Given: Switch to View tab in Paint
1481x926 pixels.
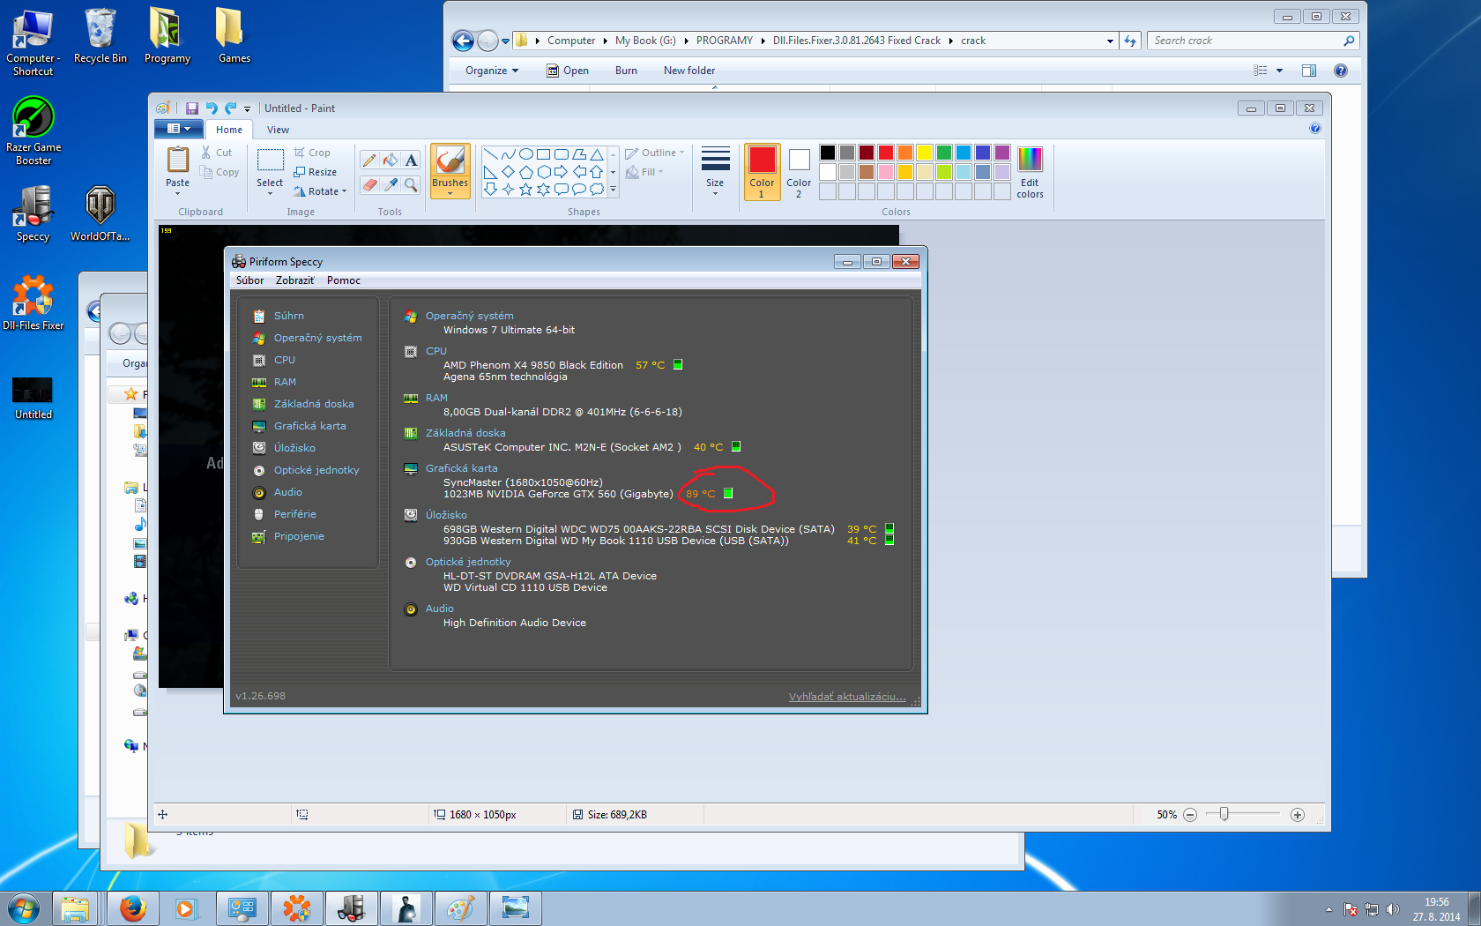Looking at the screenshot, I should point(278,130).
